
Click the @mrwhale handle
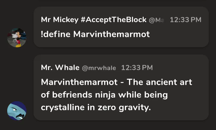tap(99, 68)
